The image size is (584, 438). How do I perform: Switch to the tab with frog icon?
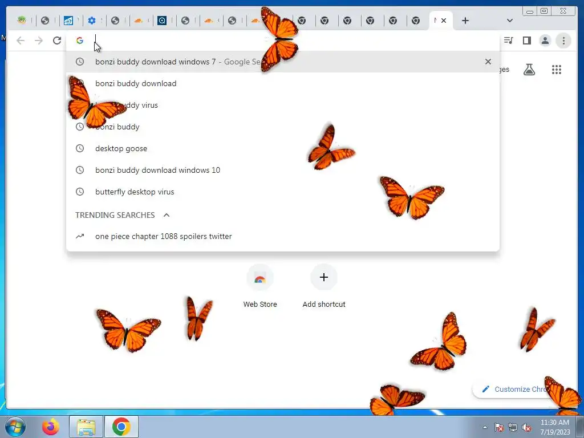pyautogui.click(x=22, y=21)
